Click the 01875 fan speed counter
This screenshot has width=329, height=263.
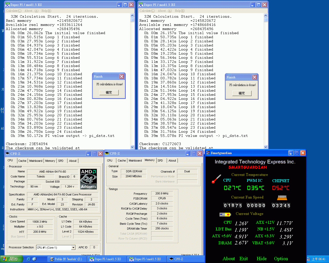[233, 205]
